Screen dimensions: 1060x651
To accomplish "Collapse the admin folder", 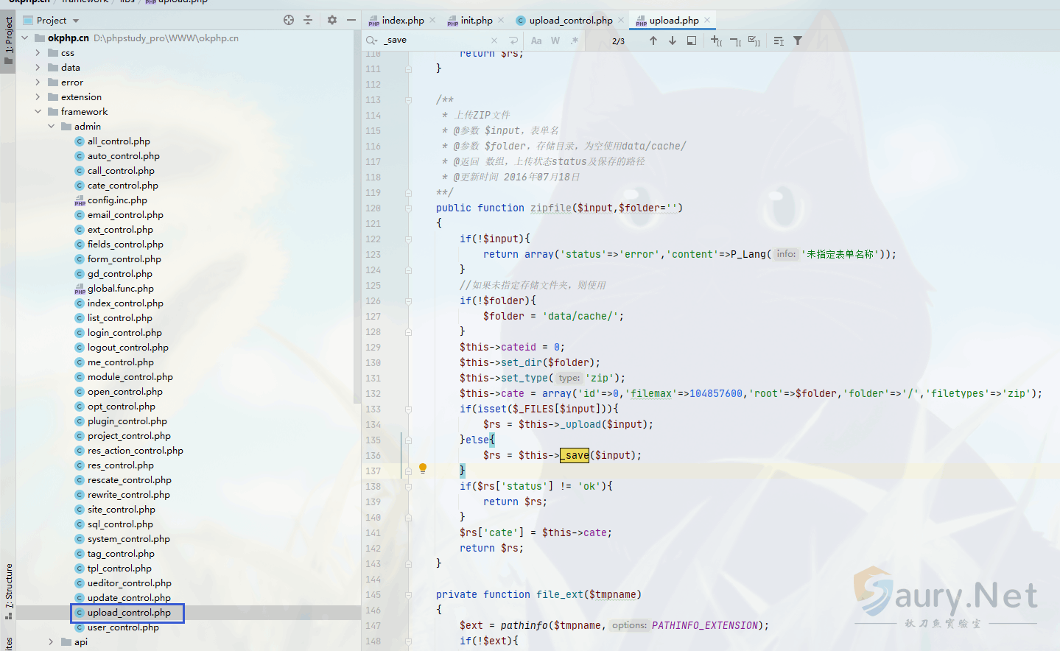I will (52, 127).
